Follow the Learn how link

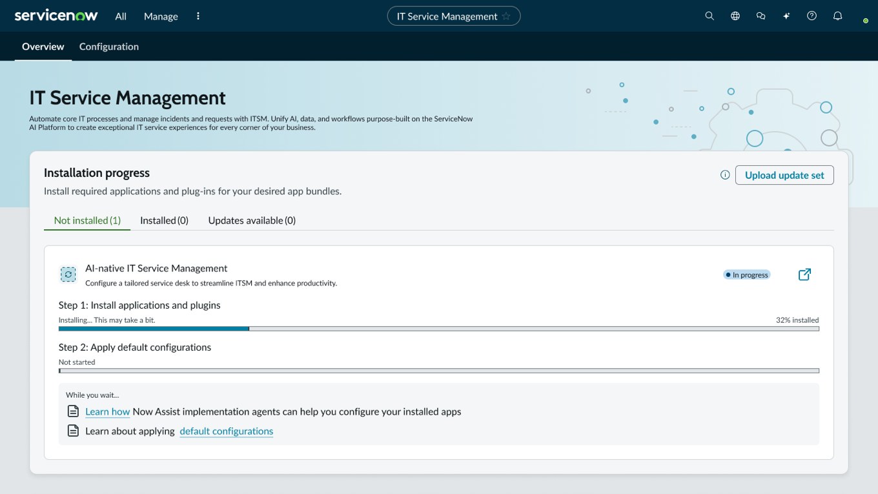(108, 411)
